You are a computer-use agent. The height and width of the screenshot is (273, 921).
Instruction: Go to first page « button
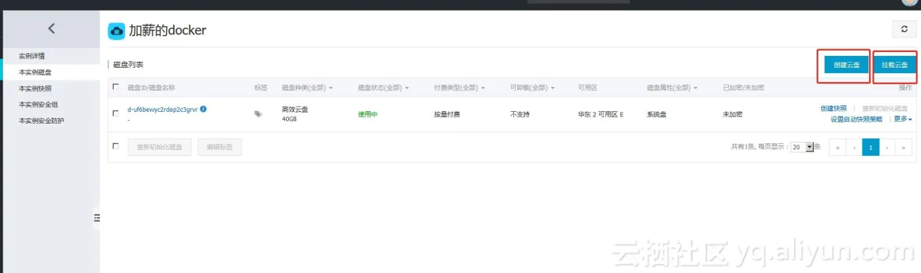coord(837,147)
